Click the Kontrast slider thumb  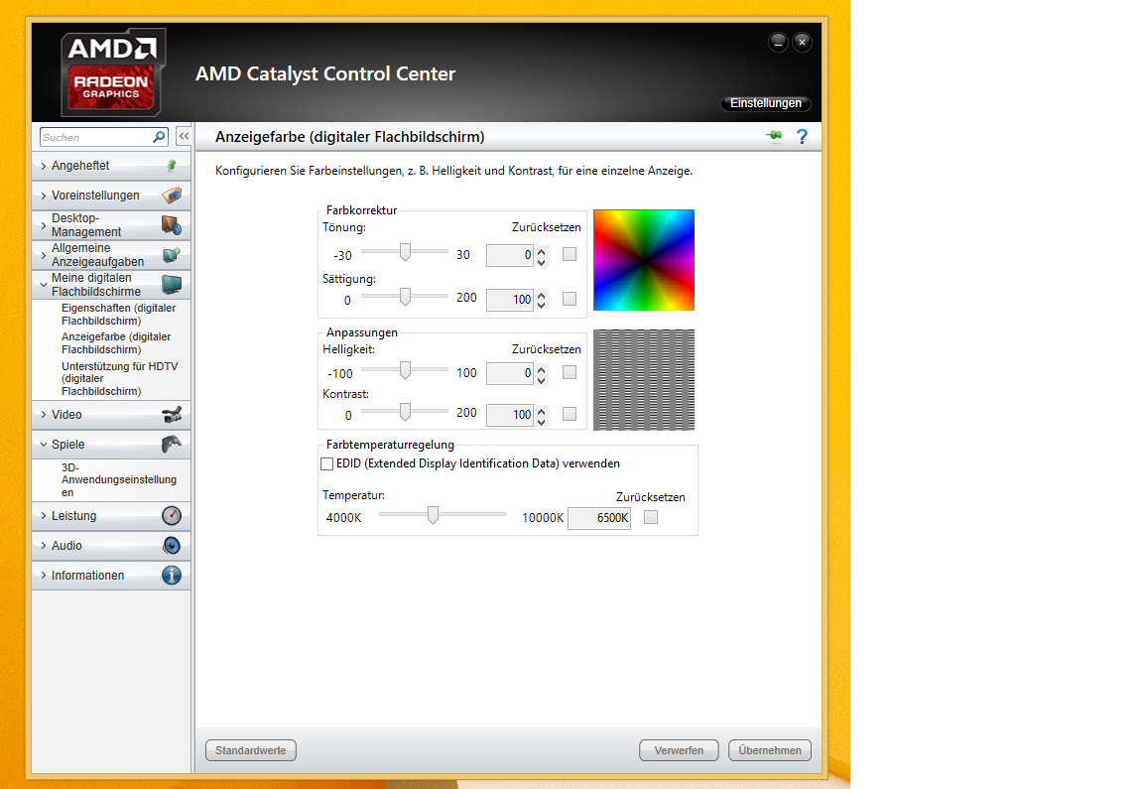click(405, 412)
